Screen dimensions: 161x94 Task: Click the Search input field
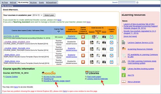coord(127,2)
